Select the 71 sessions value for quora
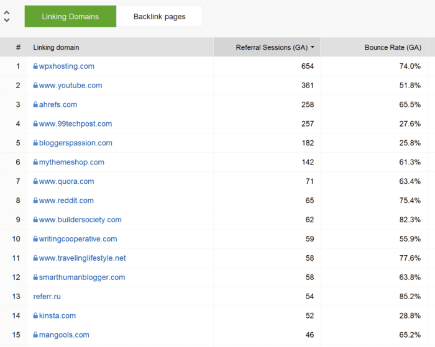435x347 pixels. tap(309, 181)
